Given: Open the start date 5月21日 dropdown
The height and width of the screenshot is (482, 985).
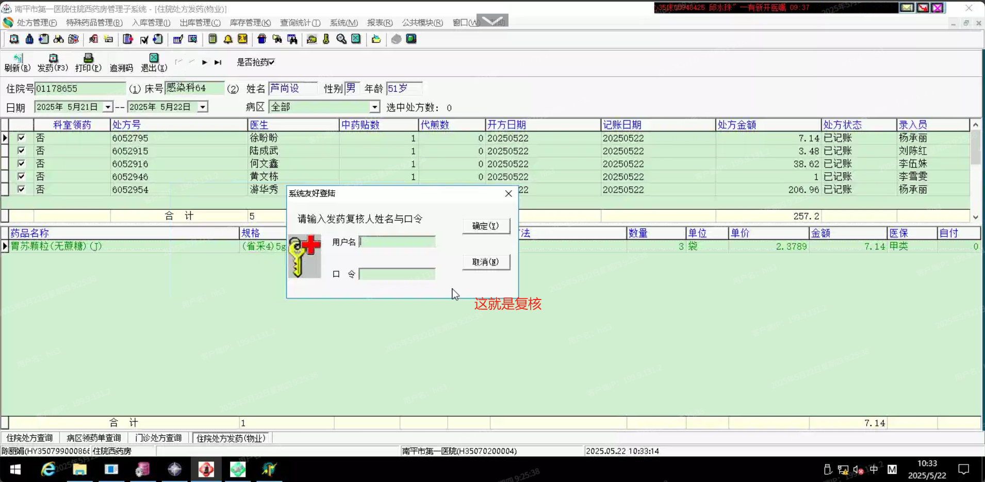Looking at the screenshot, I should click(x=107, y=107).
